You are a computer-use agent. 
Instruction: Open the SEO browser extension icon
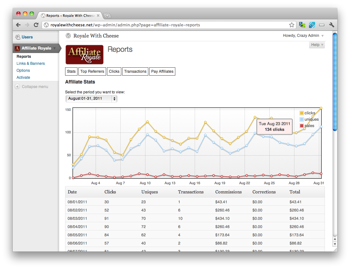(312, 25)
